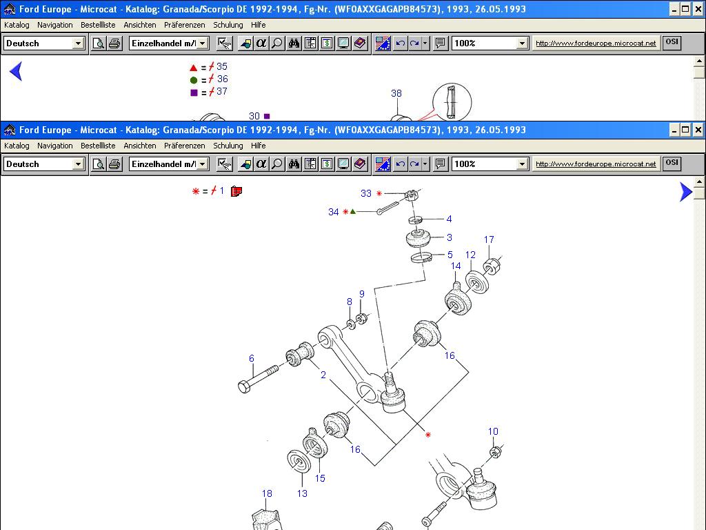Open print preview in the front window

point(98,164)
